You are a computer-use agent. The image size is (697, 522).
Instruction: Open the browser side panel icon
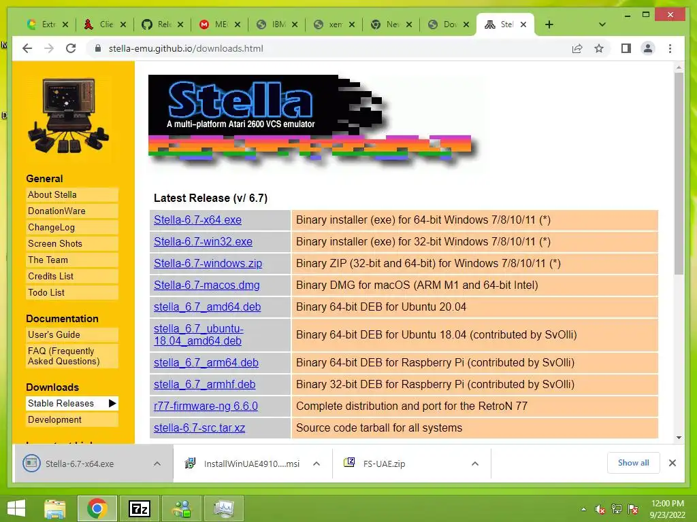click(x=626, y=48)
